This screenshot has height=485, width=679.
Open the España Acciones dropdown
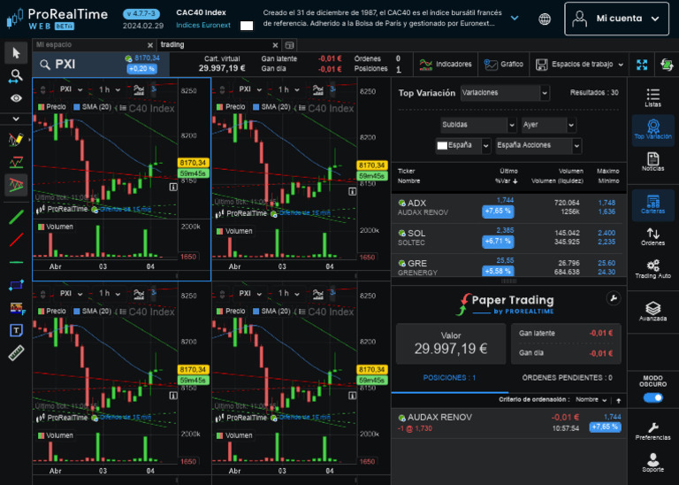pos(538,145)
